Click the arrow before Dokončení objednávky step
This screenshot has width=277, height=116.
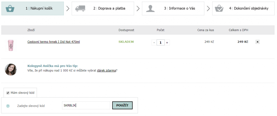208,8
